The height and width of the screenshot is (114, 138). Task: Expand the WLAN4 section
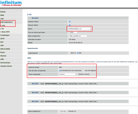(30, 101)
